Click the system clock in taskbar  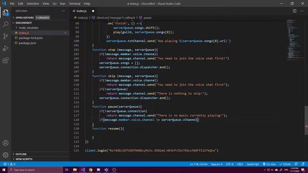[294, 170]
